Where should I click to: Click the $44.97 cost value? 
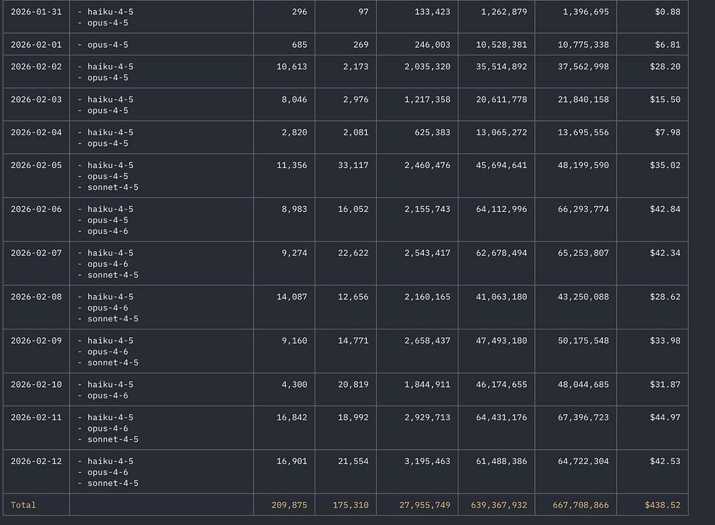coord(665,418)
